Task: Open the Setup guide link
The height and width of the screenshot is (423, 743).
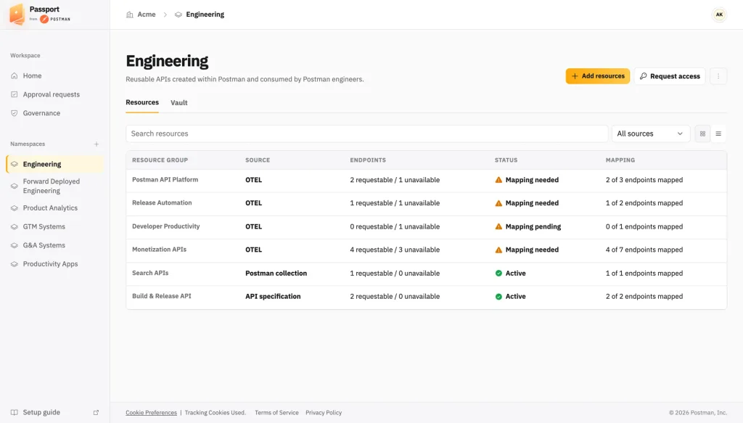Action: (41, 412)
